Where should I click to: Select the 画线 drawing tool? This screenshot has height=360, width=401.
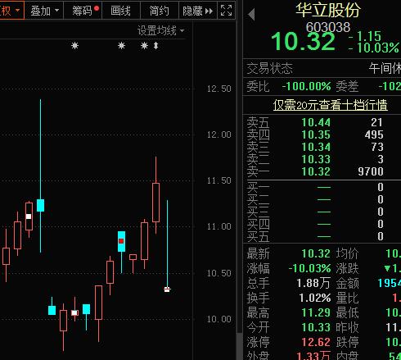click(x=121, y=11)
